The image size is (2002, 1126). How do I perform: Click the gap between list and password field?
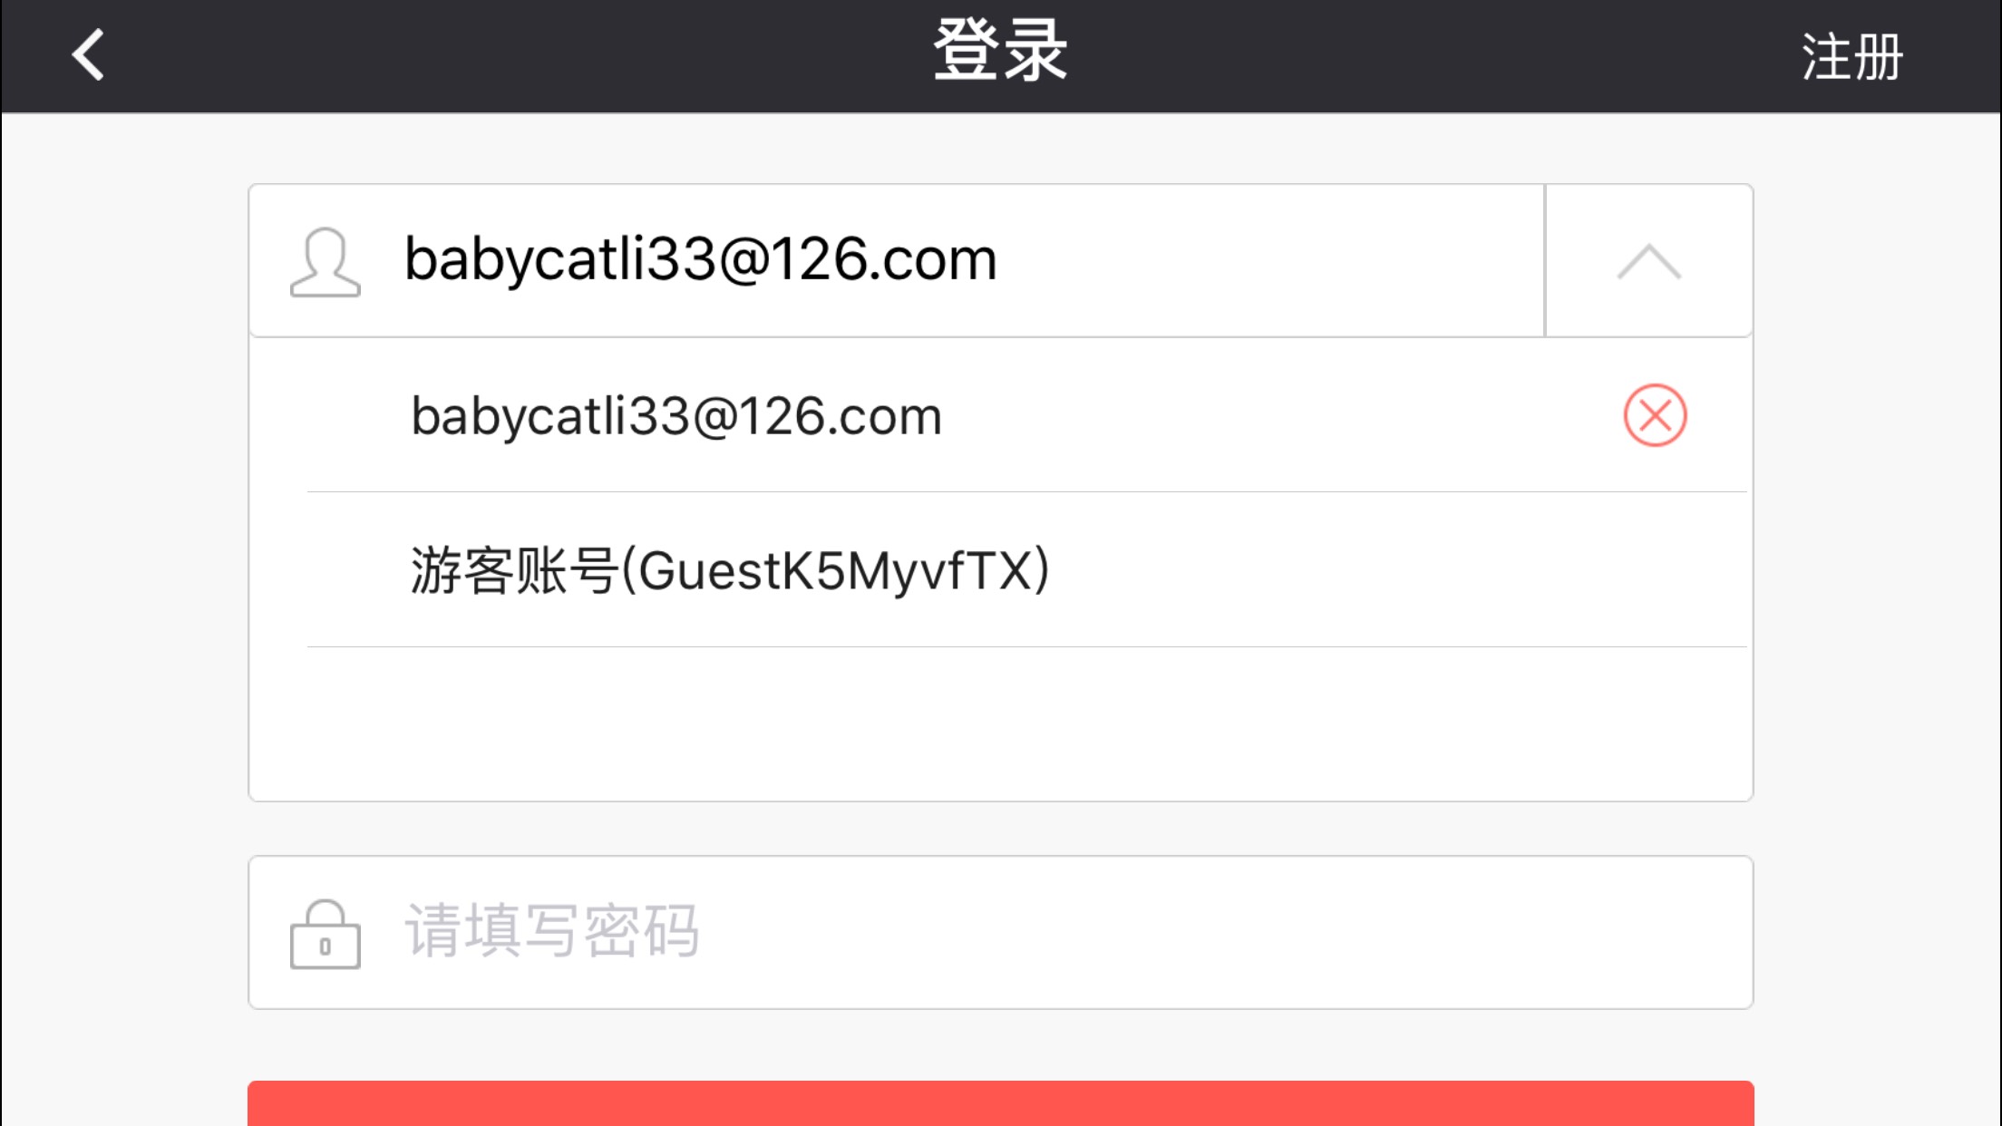(x=1001, y=829)
